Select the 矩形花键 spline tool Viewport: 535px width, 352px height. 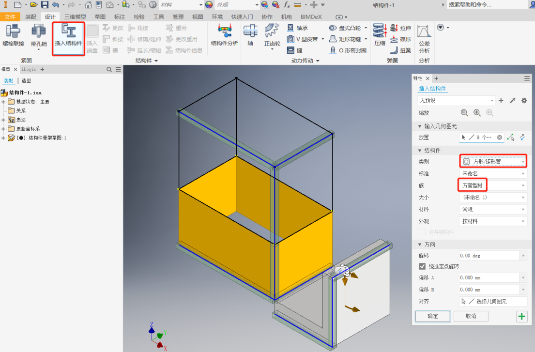[x=345, y=39]
